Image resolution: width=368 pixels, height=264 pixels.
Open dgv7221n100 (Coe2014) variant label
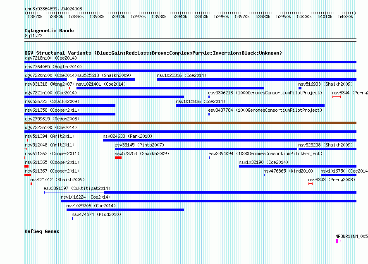[x=51, y=93]
